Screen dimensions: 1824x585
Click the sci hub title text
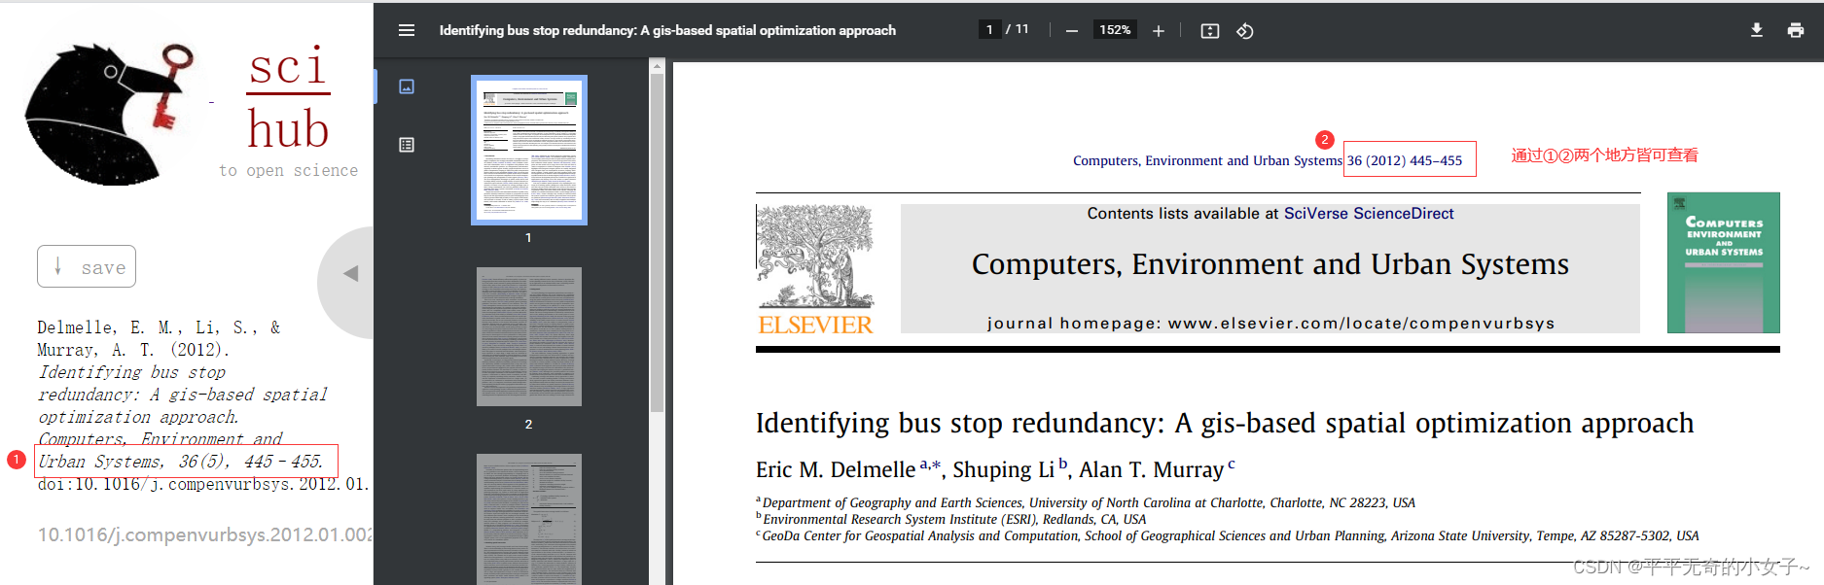point(288,97)
